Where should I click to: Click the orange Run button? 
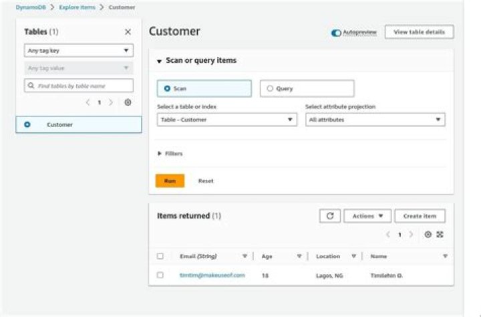170,181
